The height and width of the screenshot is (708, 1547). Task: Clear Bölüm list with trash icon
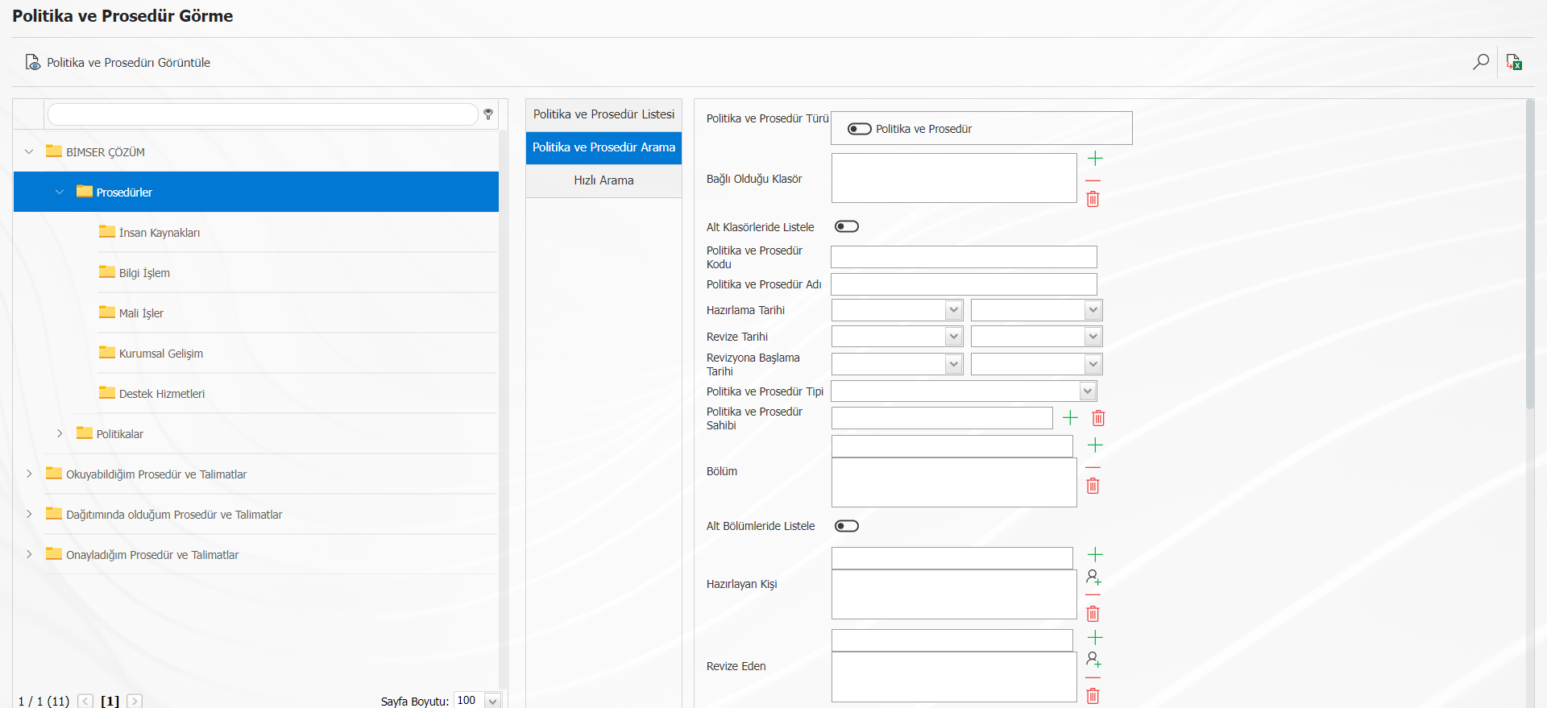pos(1093,486)
